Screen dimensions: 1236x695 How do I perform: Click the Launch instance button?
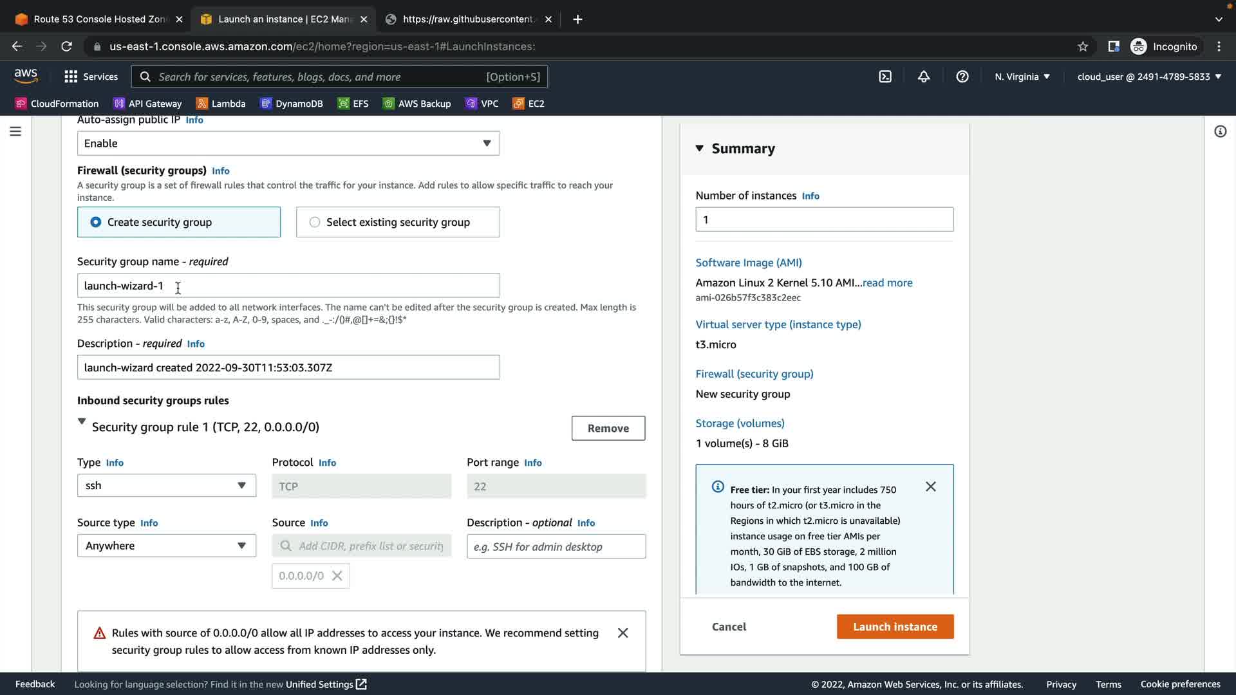tap(895, 627)
